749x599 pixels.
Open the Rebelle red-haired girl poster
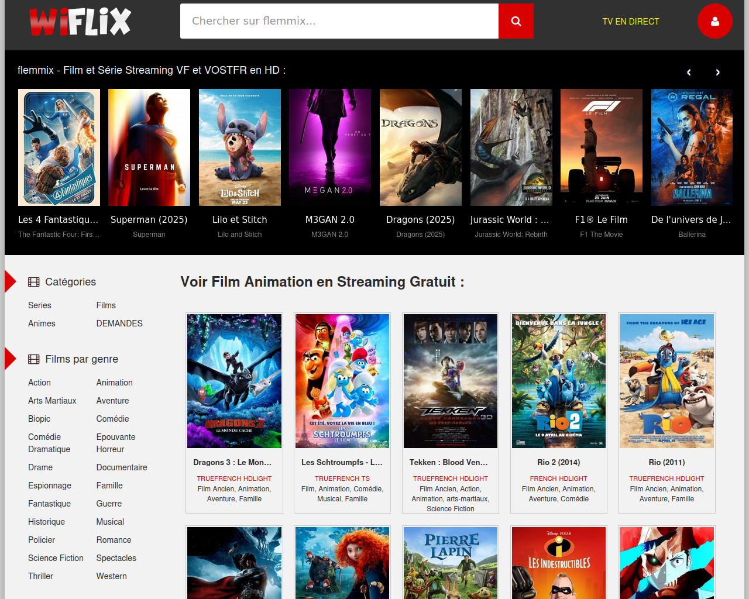tap(342, 563)
